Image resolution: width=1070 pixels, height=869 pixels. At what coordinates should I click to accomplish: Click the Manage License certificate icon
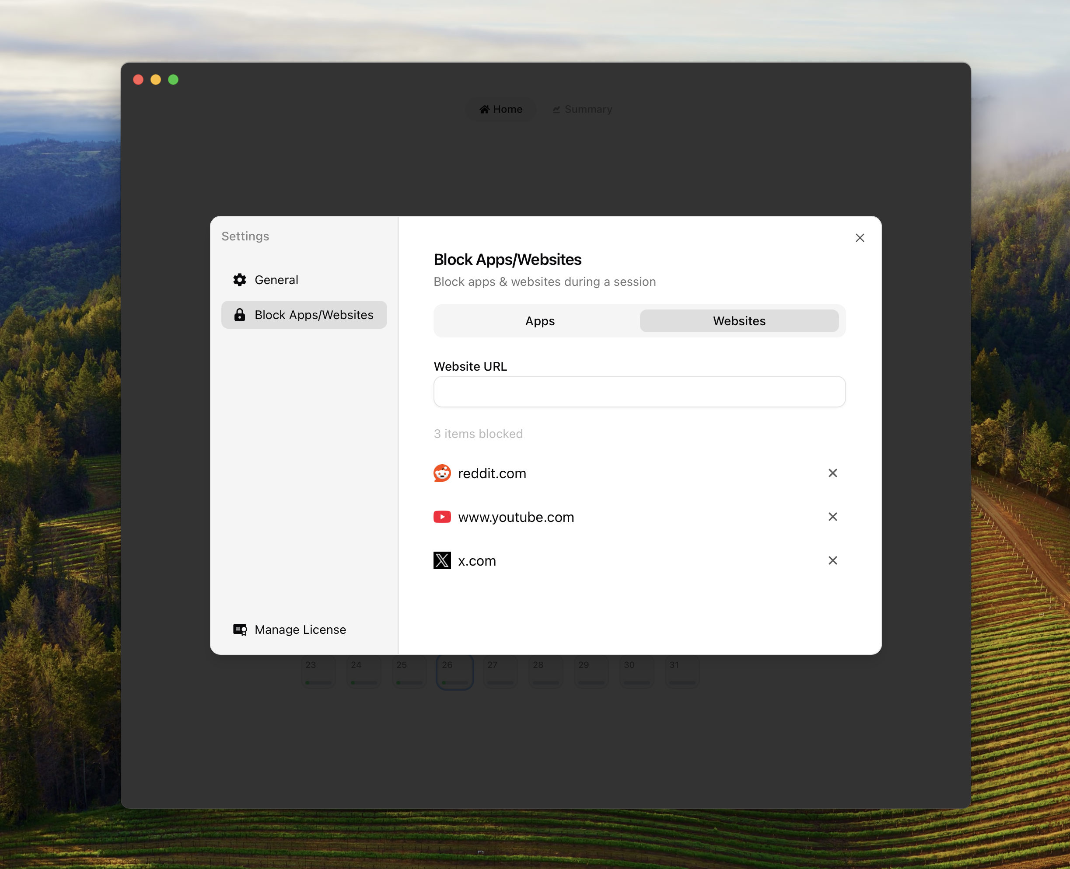(x=239, y=629)
